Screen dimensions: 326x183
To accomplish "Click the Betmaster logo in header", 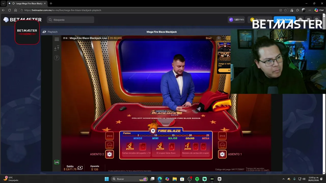I will [22, 20].
